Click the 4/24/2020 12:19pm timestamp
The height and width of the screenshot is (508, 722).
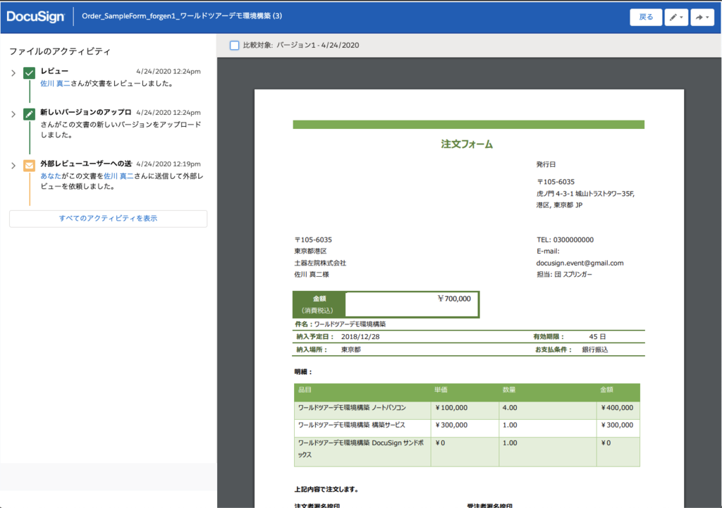pos(168,163)
